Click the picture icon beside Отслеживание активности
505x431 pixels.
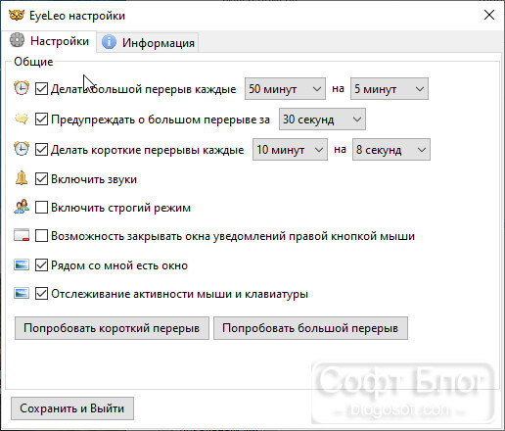(x=22, y=293)
